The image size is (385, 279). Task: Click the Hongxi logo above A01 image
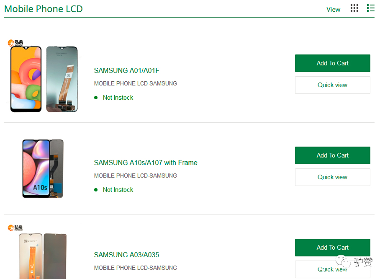point(15,43)
